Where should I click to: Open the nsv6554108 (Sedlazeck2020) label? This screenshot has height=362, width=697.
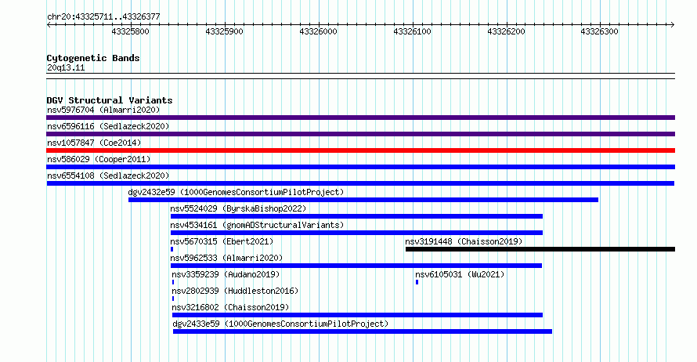(108, 176)
